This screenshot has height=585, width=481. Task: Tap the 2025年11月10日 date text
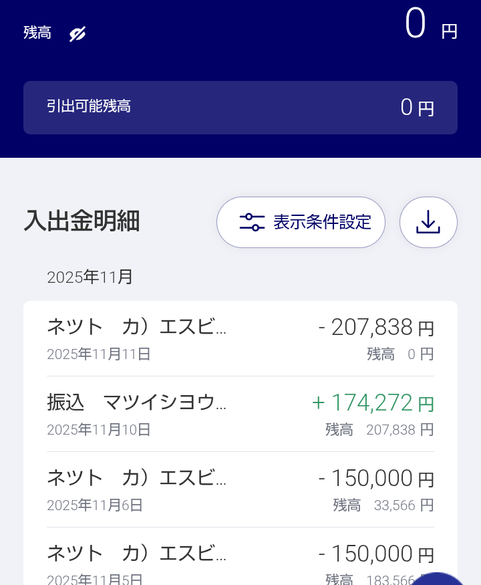[x=99, y=429]
